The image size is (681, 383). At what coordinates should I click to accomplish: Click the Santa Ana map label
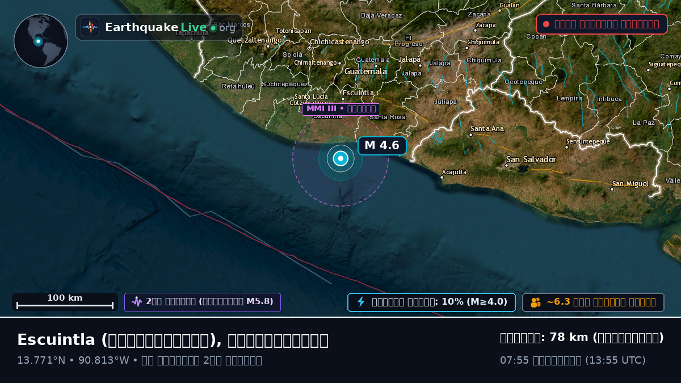click(x=487, y=129)
